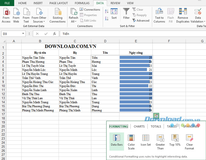This screenshot has height=160, width=206.
Task: Apply the Icon Set formatting option
Action: (x=145, y=140)
